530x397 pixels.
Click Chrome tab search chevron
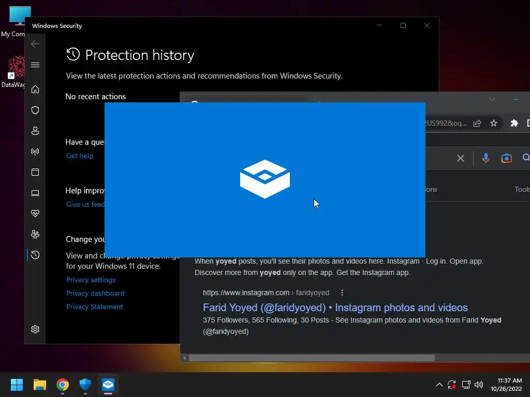pos(492,99)
